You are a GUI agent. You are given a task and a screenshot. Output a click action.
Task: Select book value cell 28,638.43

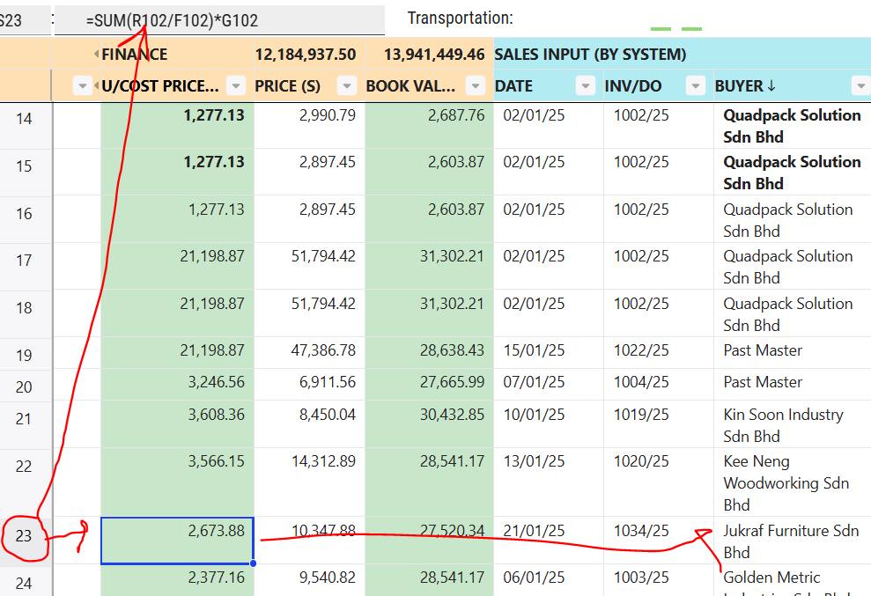[430, 353]
